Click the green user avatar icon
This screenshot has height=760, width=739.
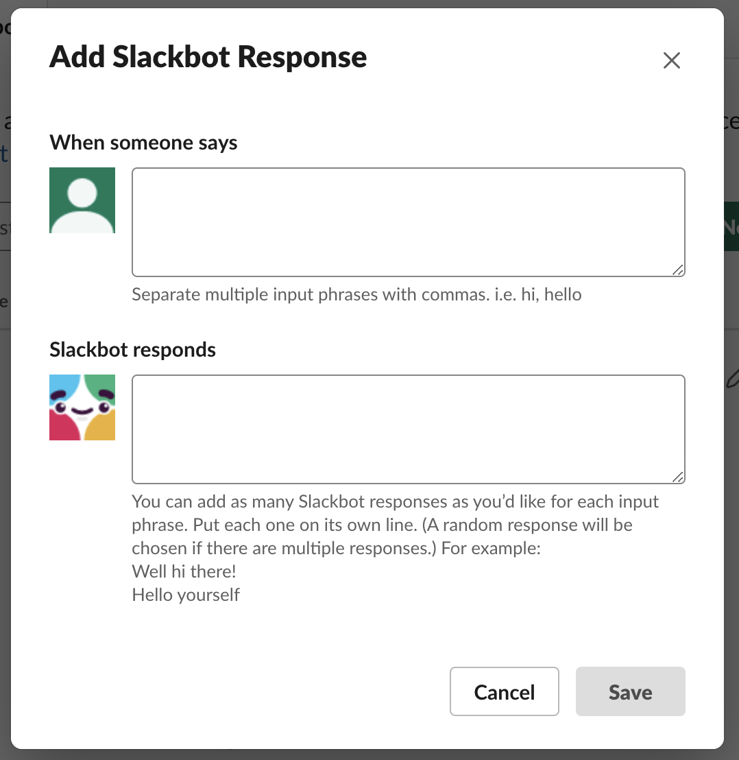pos(82,200)
